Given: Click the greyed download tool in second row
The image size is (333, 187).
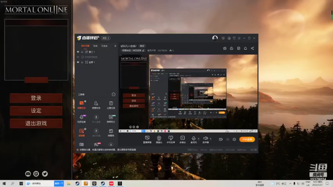Looking at the screenshot, I should coord(96,119).
